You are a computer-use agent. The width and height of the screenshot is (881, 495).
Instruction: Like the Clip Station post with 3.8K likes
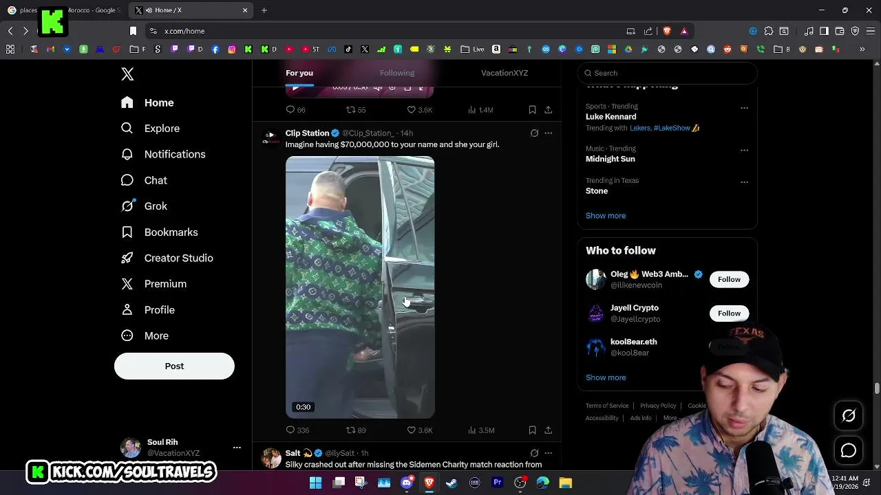pyautogui.click(x=419, y=430)
